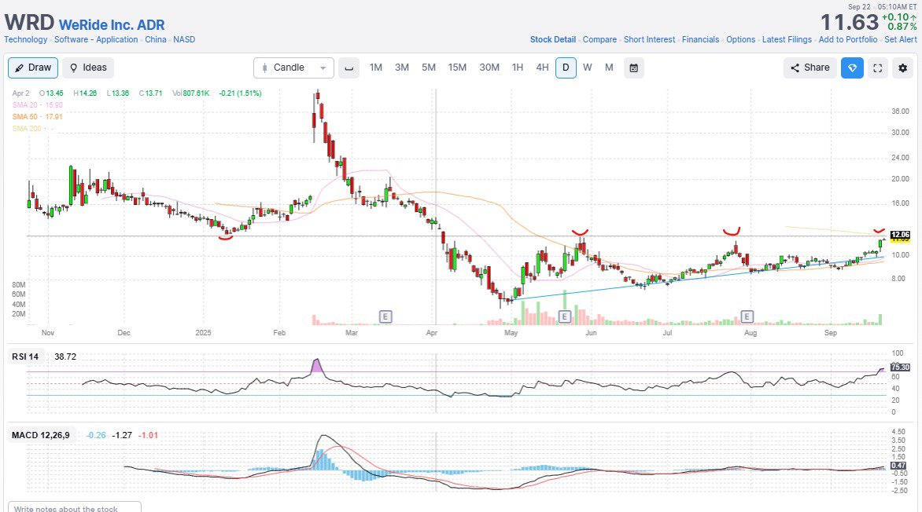The width and height of the screenshot is (922, 512).
Task: Select the weekly W timeframe
Action: (588, 68)
